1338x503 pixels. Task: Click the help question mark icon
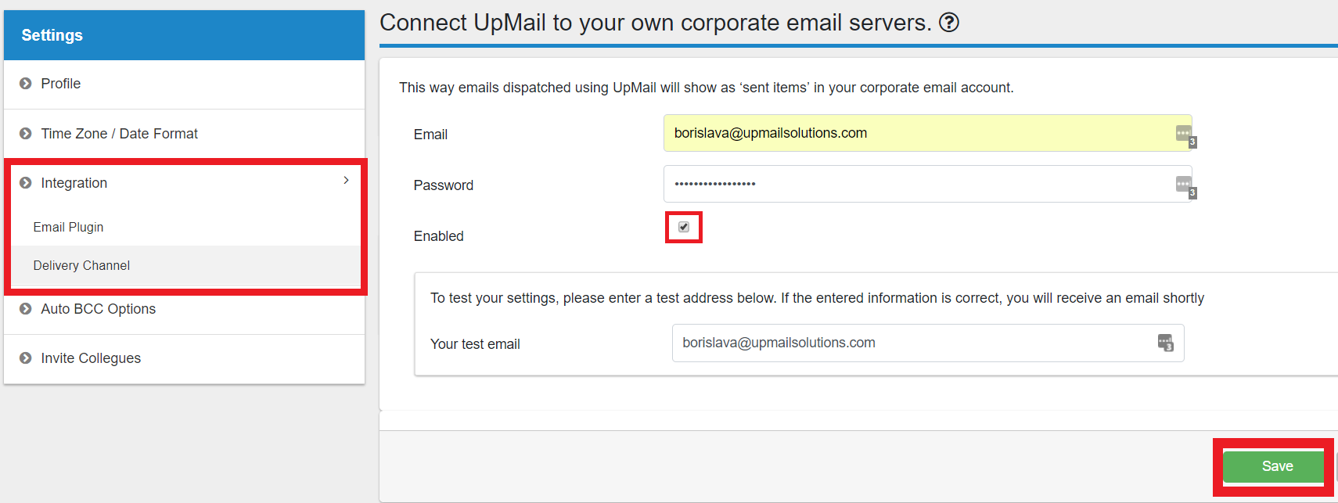coord(949,23)
